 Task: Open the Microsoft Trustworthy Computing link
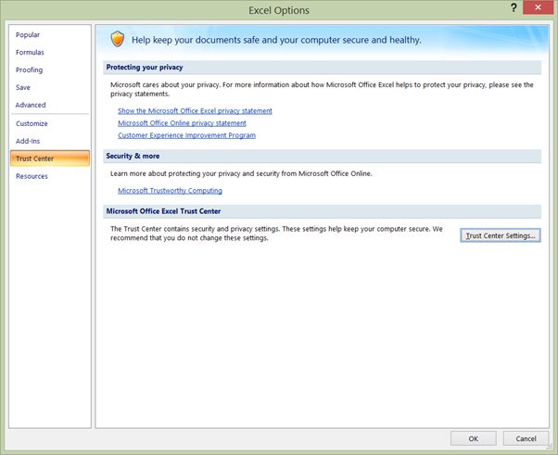171,191
